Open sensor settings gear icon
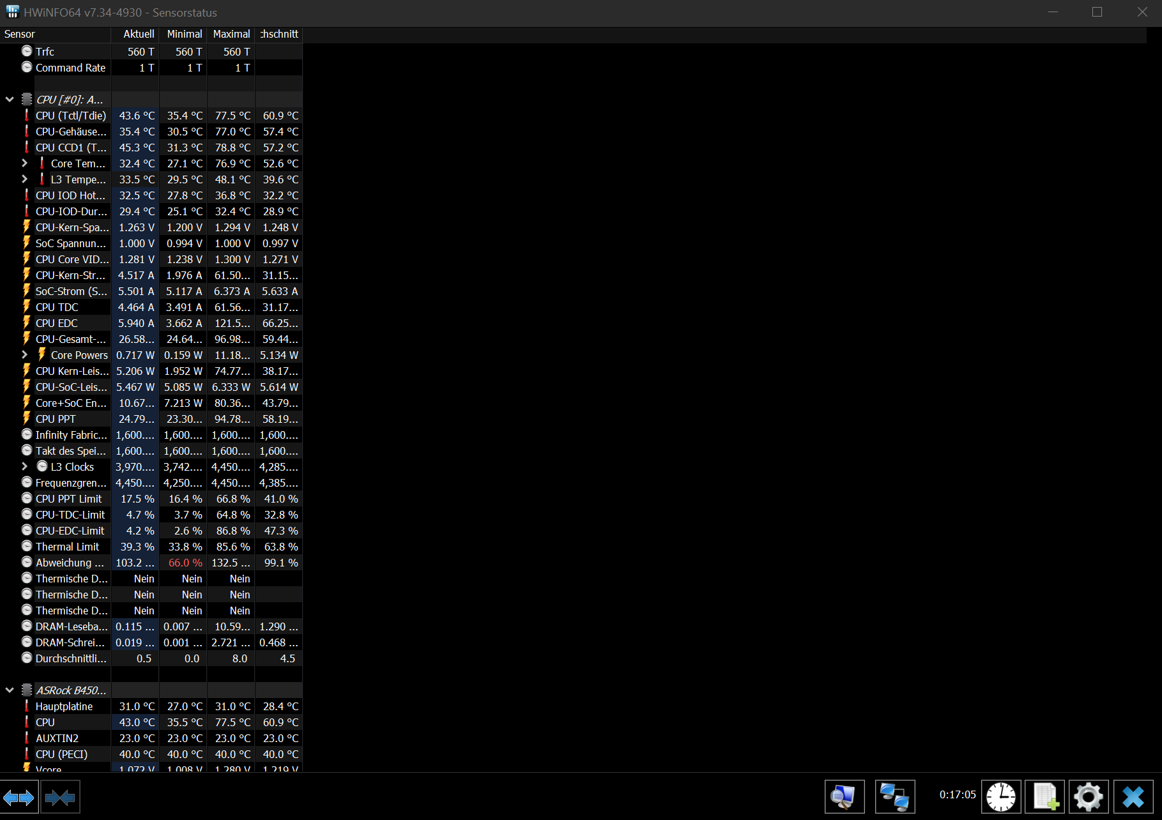This screenshot has height=820, width=1162. coord(1089,797)
